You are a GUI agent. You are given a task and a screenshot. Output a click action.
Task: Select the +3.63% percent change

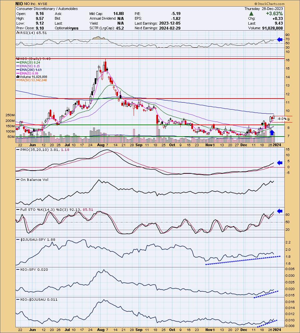pos(274,14)
